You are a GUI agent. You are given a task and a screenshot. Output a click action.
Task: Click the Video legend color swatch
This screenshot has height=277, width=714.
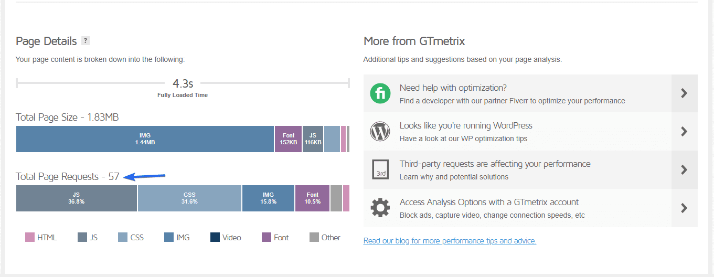pyautogui.click(x=215, y=237)
